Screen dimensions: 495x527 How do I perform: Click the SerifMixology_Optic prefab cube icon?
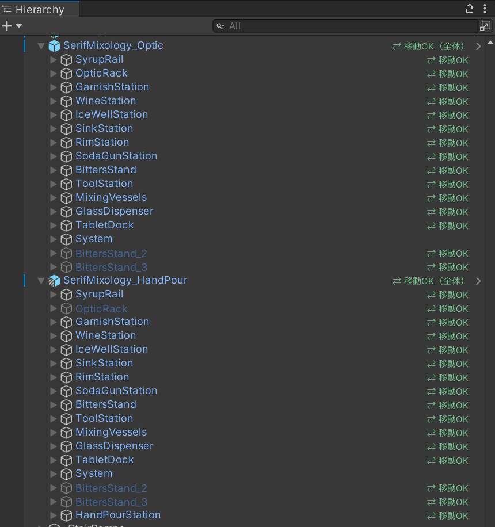[54, 45]
